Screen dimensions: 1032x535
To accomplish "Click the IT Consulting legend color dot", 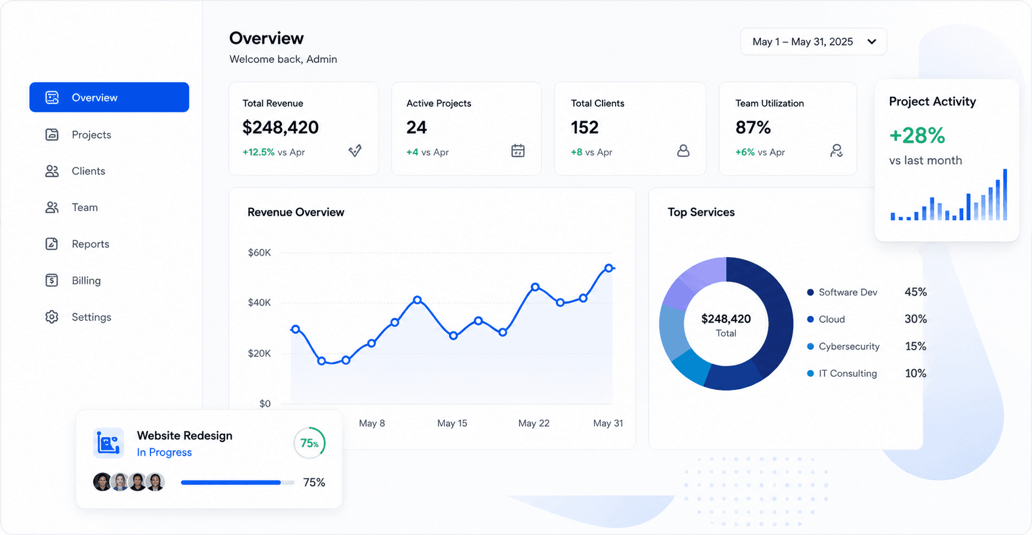I will pos(810,373).
